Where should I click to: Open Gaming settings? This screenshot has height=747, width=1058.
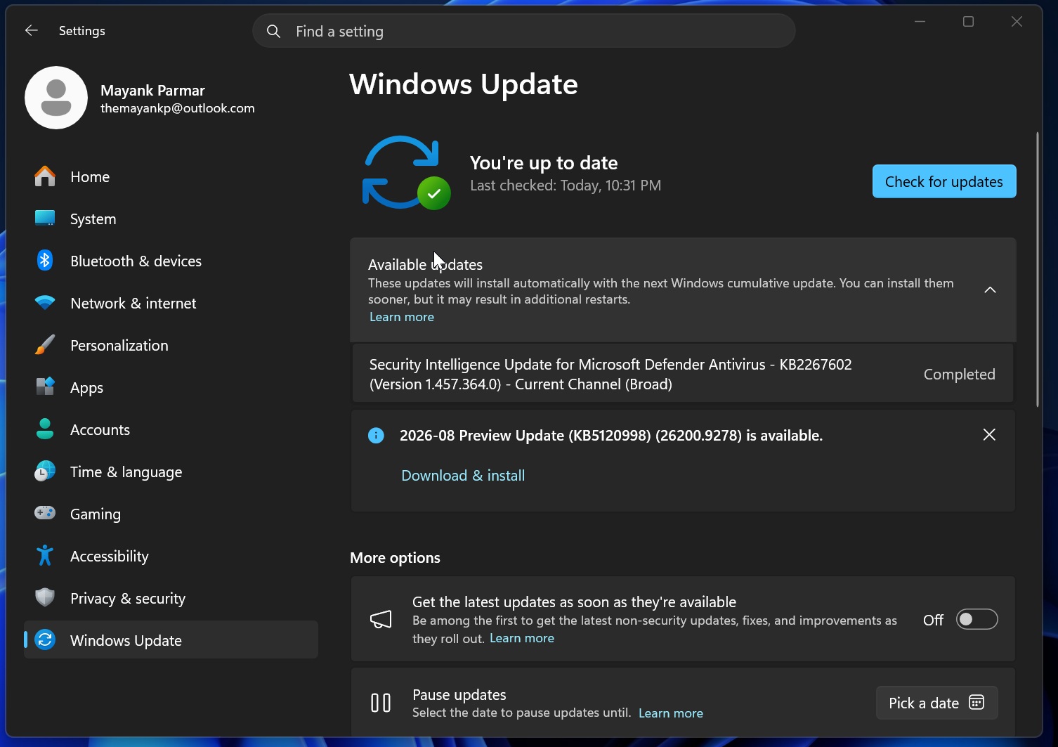click(x=171, y=514)
